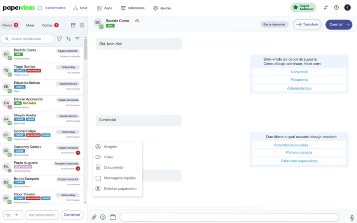The width and height of the screenshot is (357, 223).
Task: Open the Atendimentos chat section
Action: pyautogui.click(x=51, y=8)
